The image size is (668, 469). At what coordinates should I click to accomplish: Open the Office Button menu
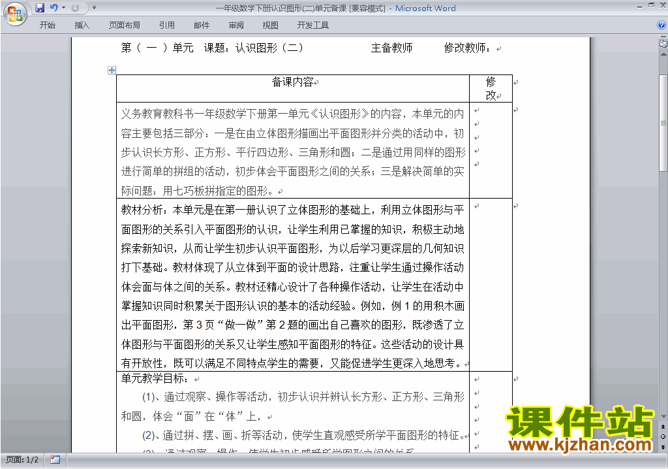pyautogui.click(x=15, y=14)
